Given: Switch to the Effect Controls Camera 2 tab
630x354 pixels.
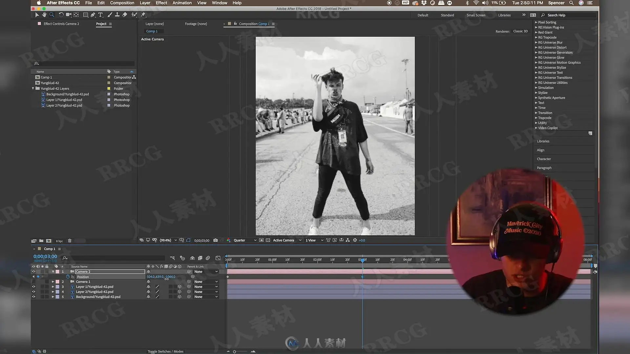Looking at the screenshot, I should 61,24.
